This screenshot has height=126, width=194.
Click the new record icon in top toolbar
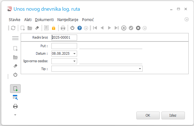pyautogui.click(x=23, y=28)
